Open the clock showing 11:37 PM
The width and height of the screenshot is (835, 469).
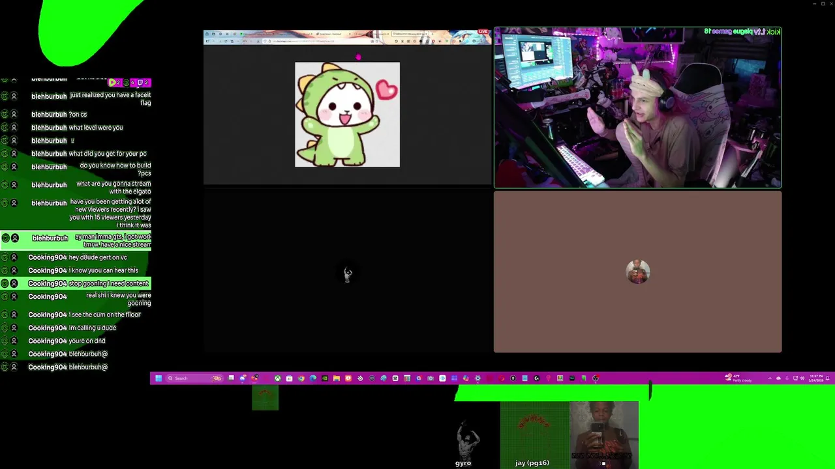pyautogui.click(x=816, y=378)
